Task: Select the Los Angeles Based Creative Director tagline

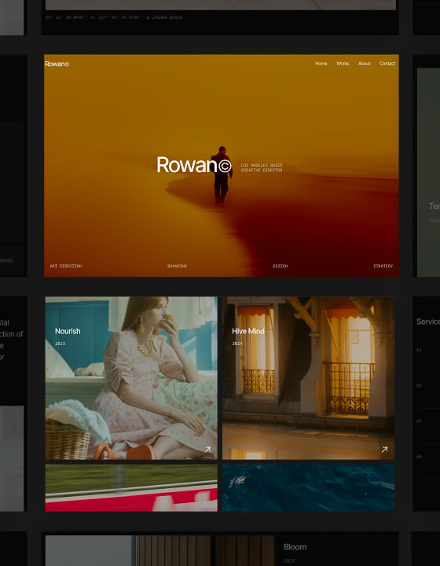Action: (262, 167)
